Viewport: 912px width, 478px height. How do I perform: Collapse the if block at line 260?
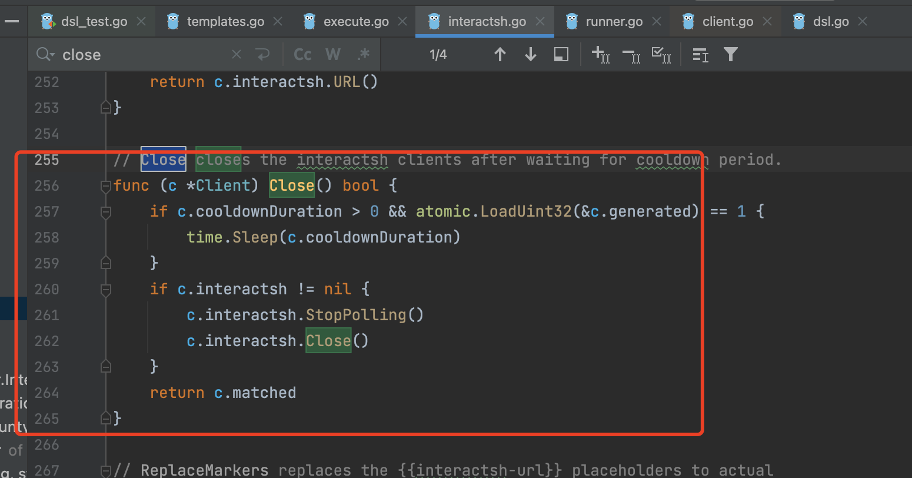[x=106, y=288]
